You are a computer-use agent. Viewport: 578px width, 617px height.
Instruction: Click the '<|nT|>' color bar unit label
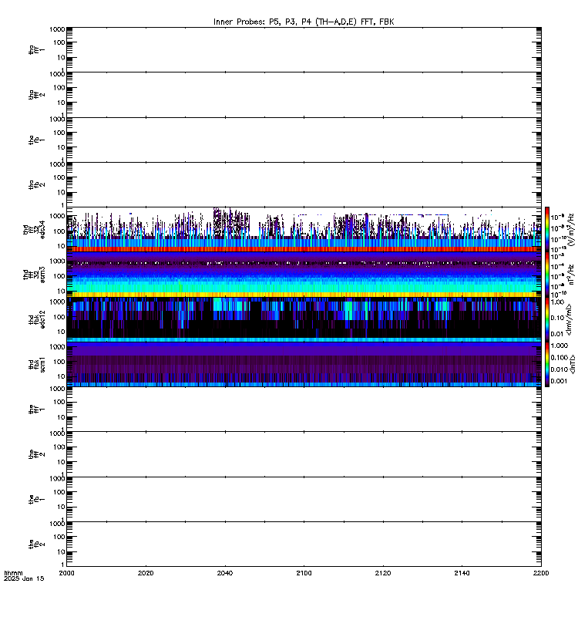click(x=573, y=364)
